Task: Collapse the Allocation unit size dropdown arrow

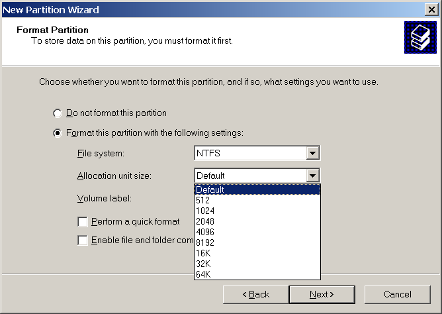Action: pos(313,176)
